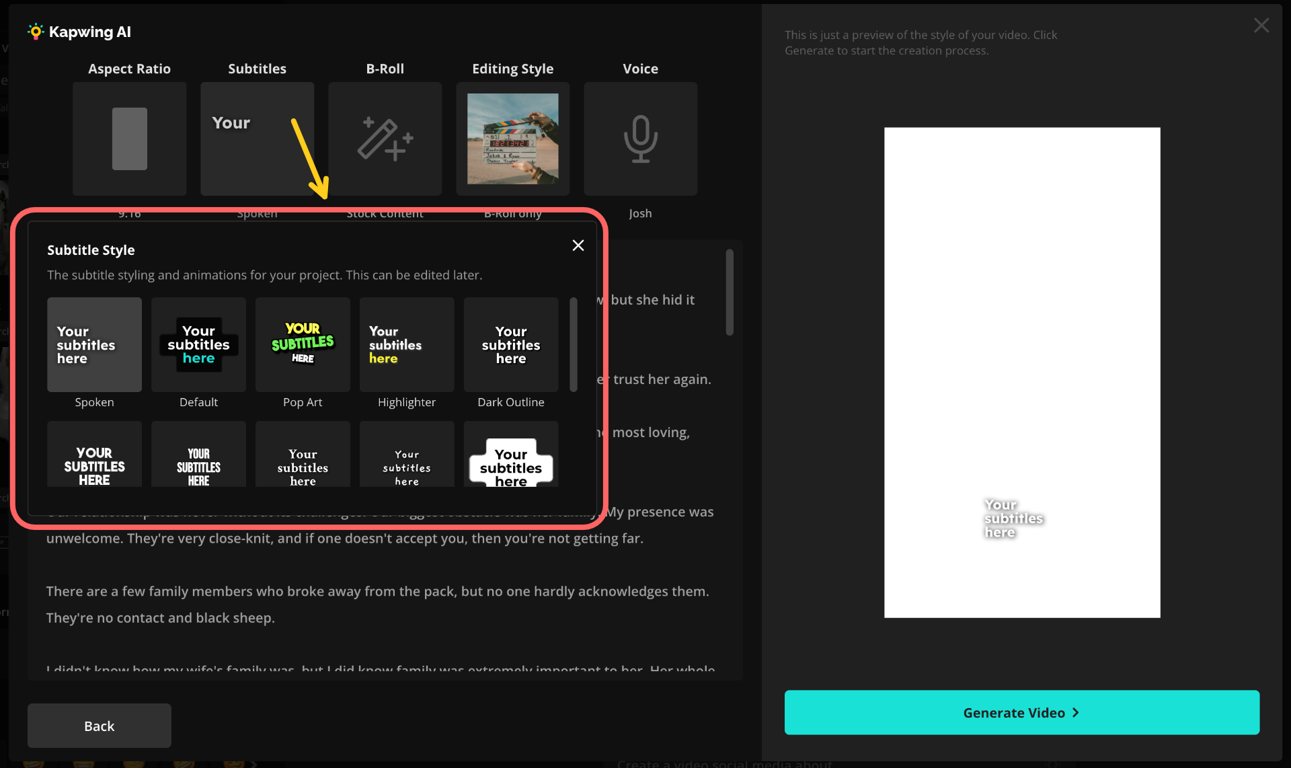Click Generate Video
The height and width of the screenshot is (768, 1291).
point(1021,713)
